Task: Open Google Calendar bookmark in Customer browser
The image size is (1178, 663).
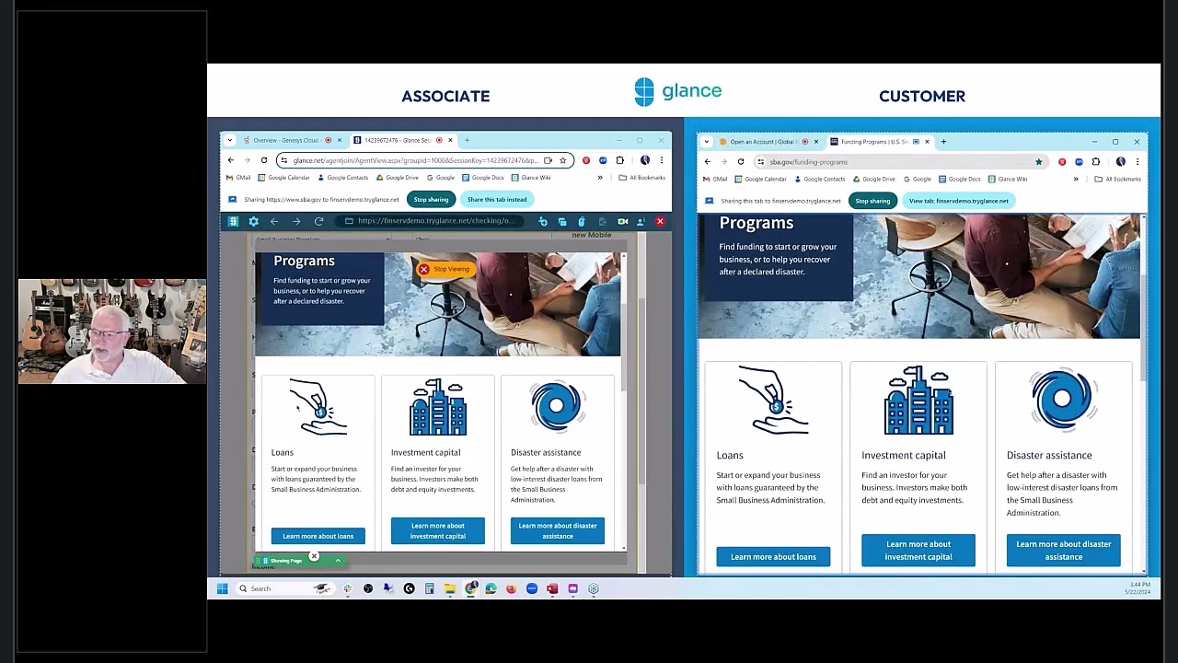Action: tap(761, 180)
